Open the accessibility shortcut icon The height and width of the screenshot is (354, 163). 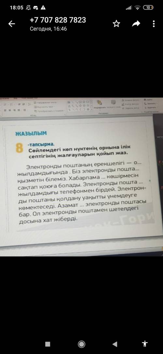click(x=145, y=344)
